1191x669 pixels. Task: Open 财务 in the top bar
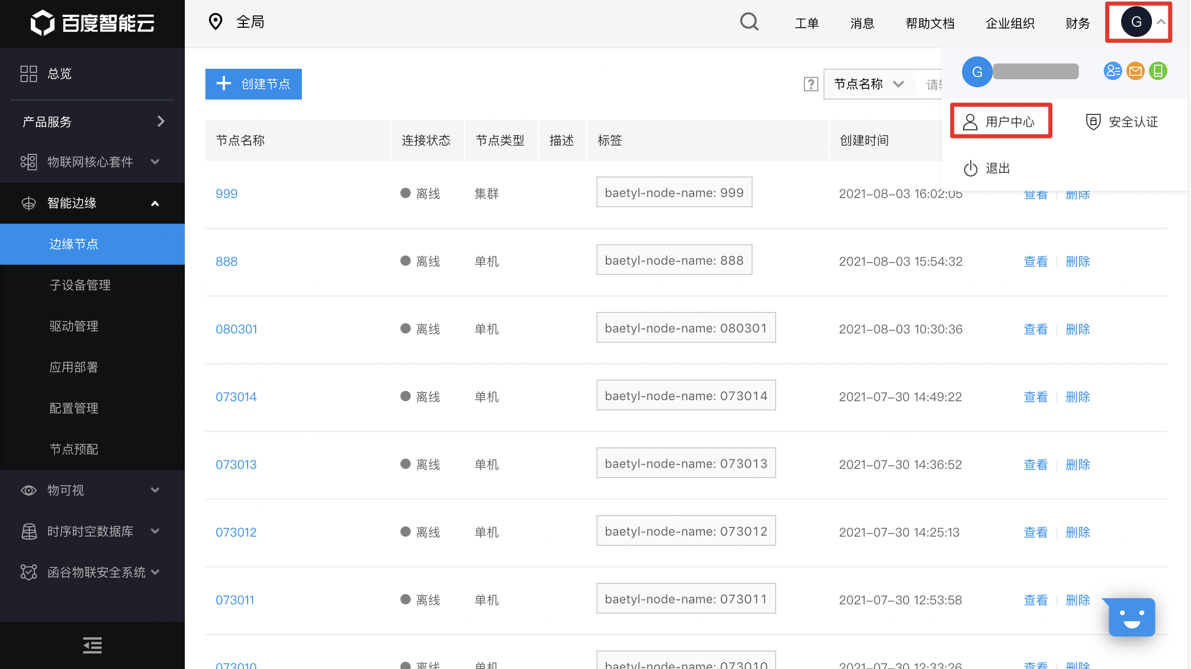pyautogui.click(x=1078, y=23)
